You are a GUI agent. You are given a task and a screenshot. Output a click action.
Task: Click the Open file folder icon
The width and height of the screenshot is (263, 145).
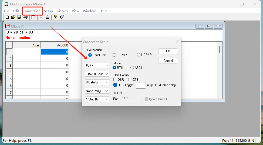pos(13,17)
